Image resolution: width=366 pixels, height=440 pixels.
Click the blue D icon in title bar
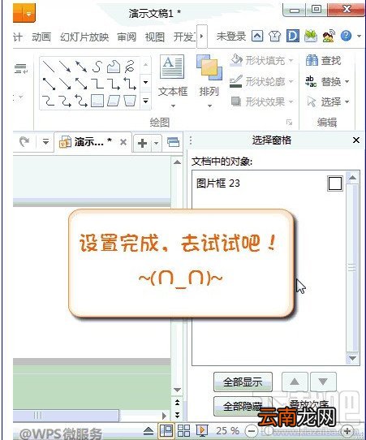tap(292, 36)
